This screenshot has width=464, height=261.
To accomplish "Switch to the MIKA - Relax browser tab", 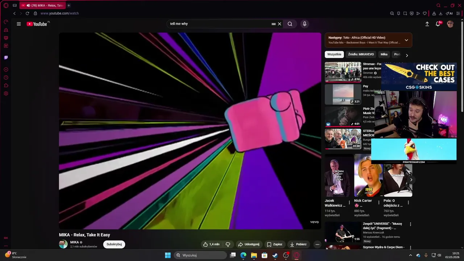I will (43, 5).
